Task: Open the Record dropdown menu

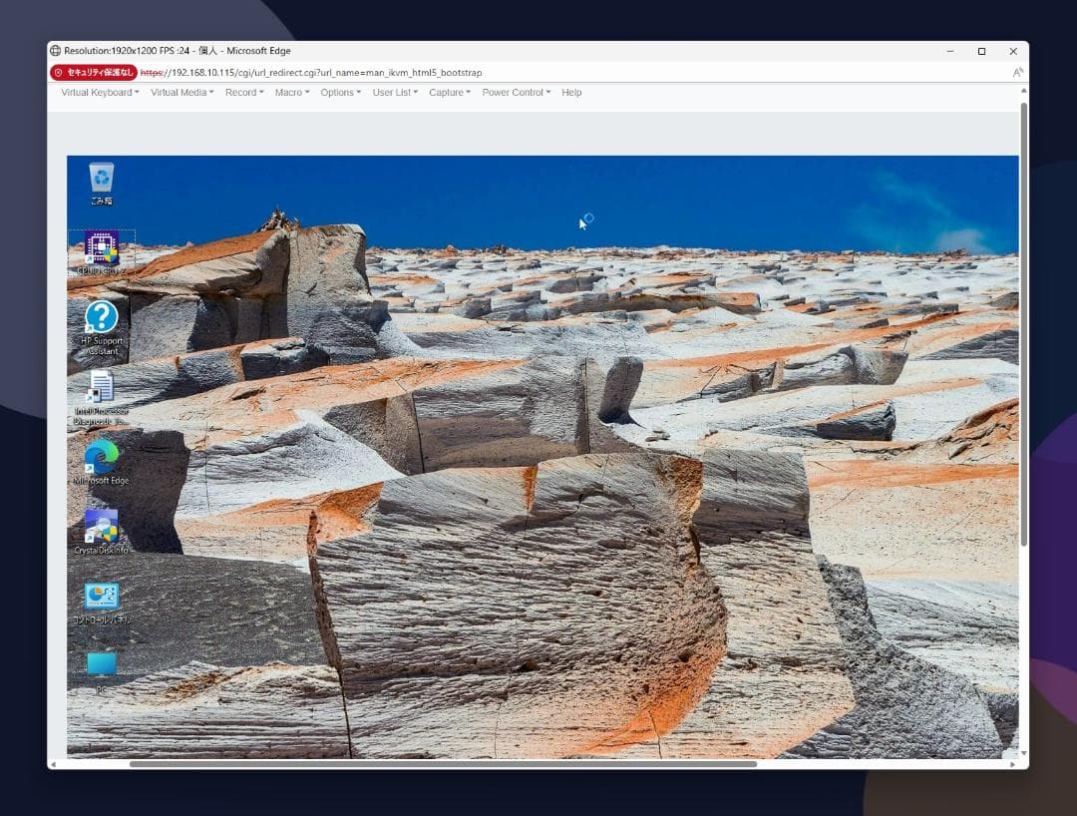Action: tap(244, 93)
